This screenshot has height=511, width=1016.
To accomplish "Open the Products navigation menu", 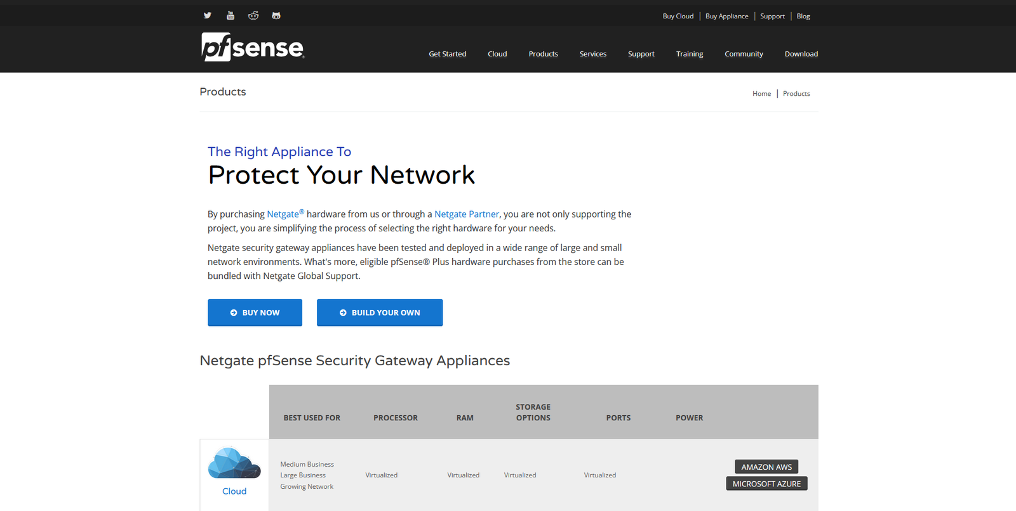I will click(544, 54).
